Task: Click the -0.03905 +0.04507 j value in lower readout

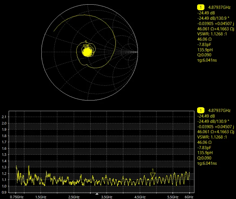Action: pyautogui.click(x=215, y=127)
